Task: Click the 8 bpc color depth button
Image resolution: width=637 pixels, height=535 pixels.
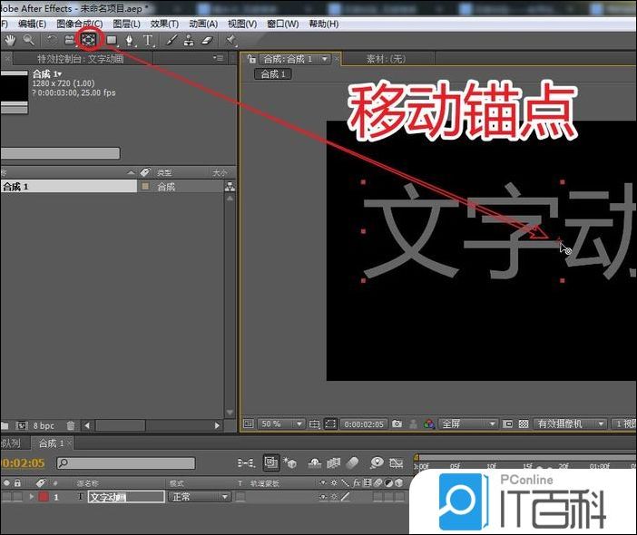Action: (44, 426)
